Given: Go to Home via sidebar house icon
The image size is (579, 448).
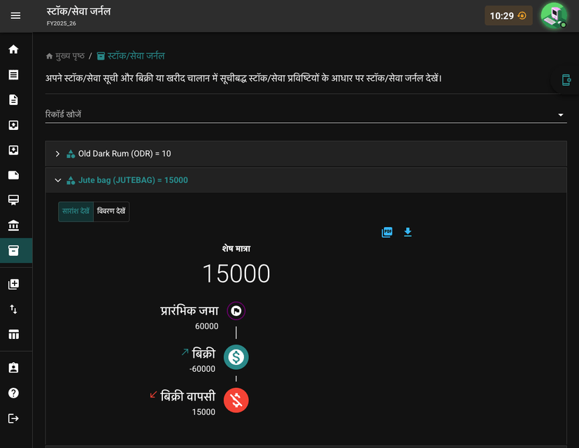Looking at the screenshot, I should [x=14, y=50].
